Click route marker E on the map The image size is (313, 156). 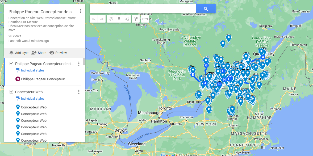(x=193, y=75)
